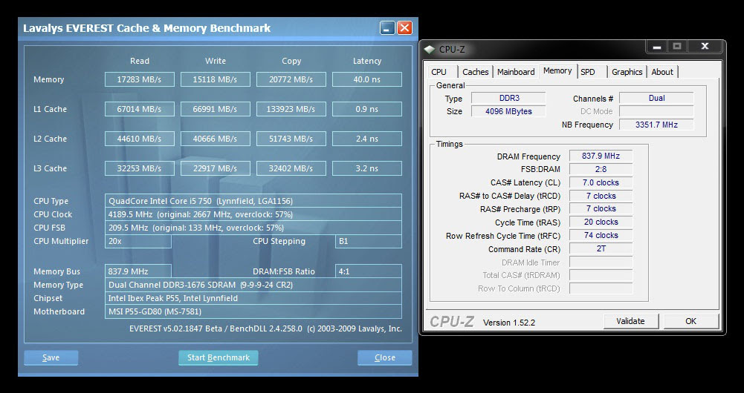This screenshot has height=393, width=744.
Task: Click the CPU Clock field 4189.5 MHz
Action: (253, 214)
